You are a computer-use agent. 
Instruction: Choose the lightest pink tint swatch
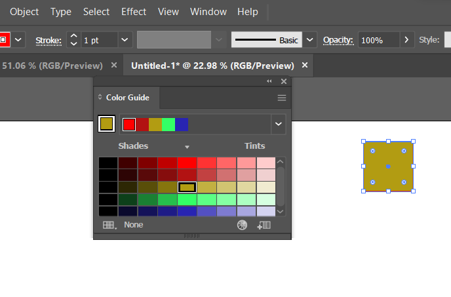click(265, 163)
